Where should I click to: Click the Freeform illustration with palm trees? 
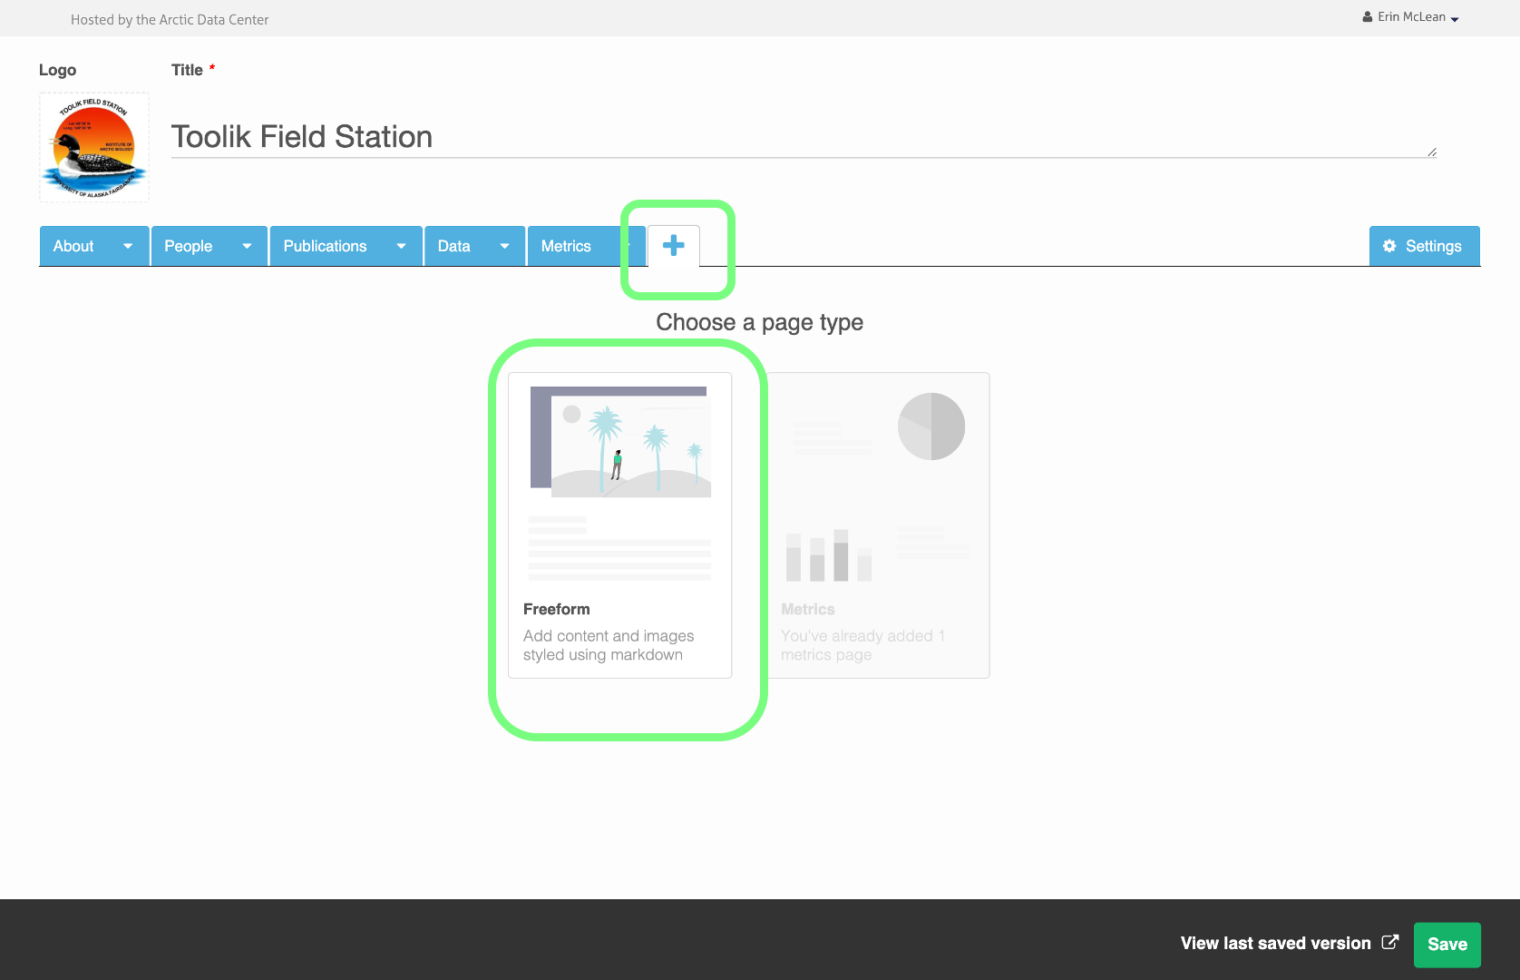620,442
